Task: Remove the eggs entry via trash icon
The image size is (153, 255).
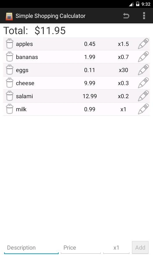Action: [x=10, y=69]
